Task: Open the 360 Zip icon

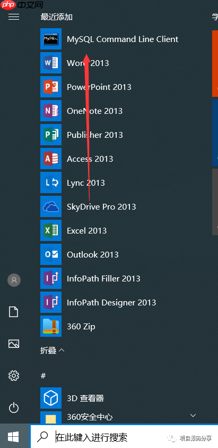Action: pyautogui.click(x=51, y=327)
